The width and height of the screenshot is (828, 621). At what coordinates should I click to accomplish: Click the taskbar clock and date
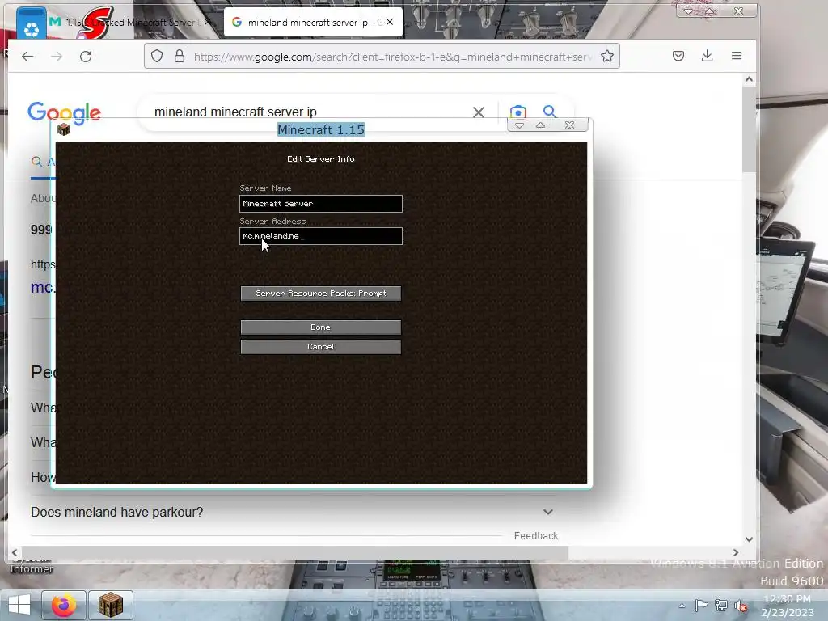[x=788, y=606]
